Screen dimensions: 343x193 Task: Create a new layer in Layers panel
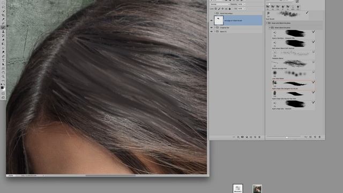tap(255, 137)
